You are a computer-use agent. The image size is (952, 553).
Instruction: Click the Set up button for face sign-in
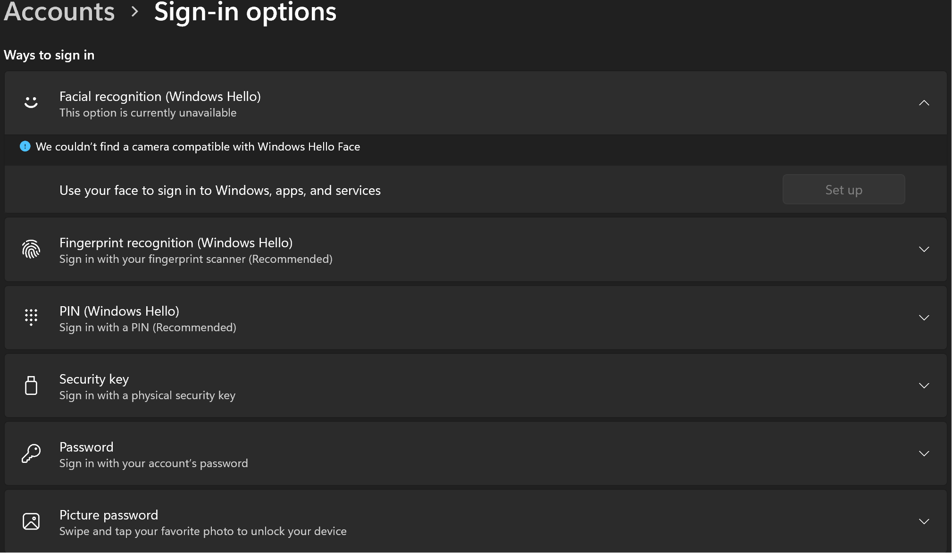843,189
